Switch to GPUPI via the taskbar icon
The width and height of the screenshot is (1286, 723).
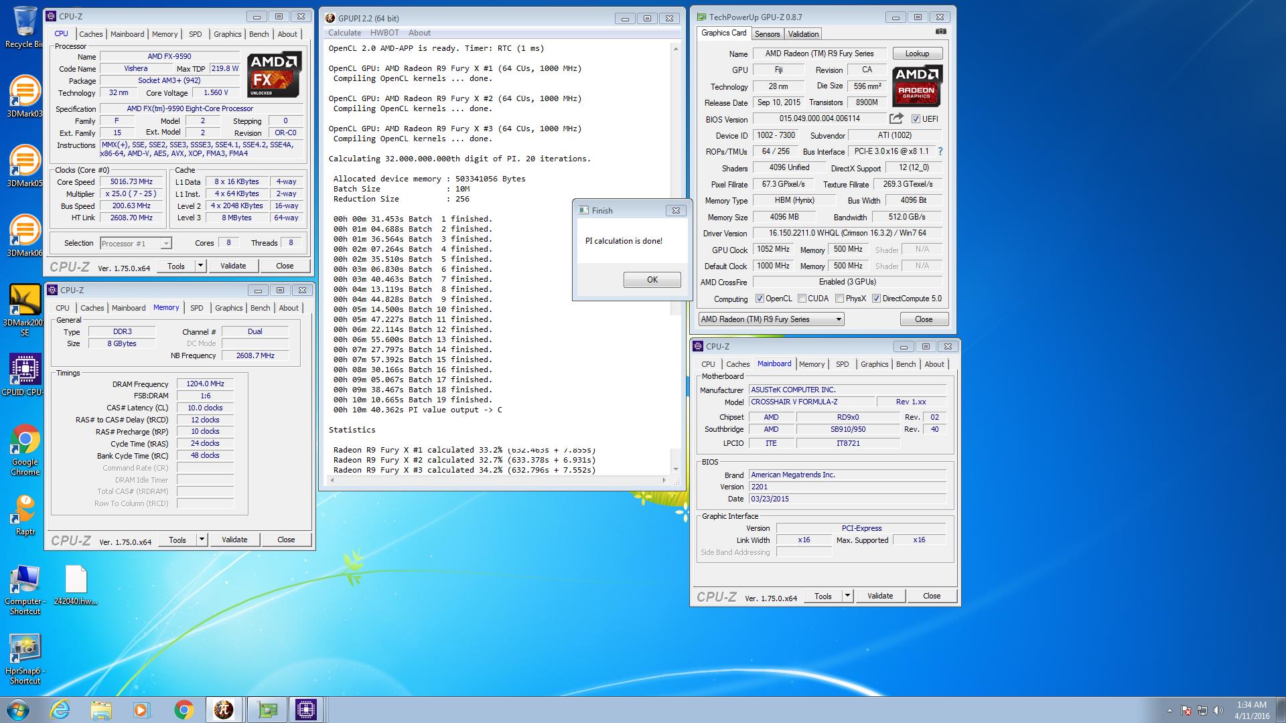tap(224, 710)
